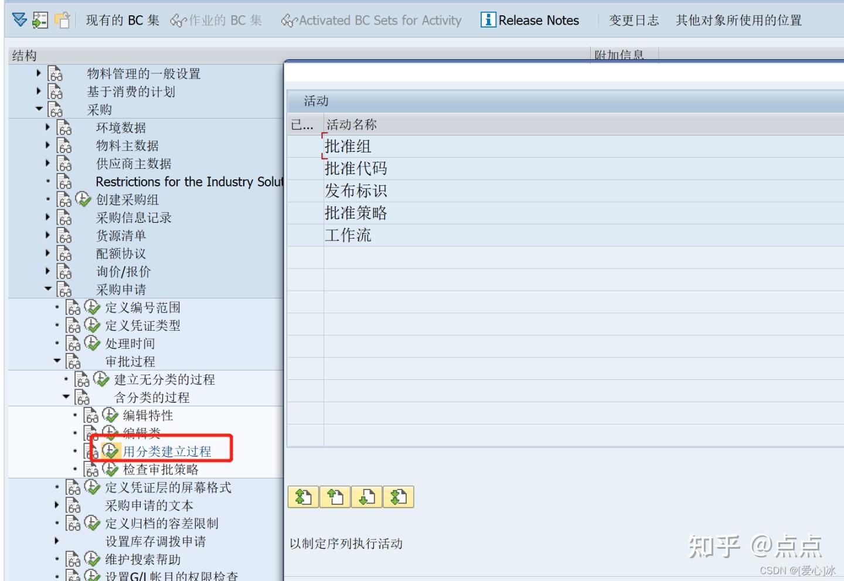Screen dimensions: 844x581
Task: Open the "变更日志" menu item
Action: click(634, 19)
